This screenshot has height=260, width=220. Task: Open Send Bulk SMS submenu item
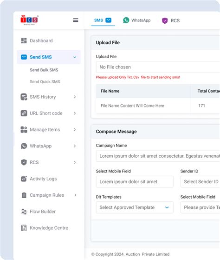tap(44, 70)
